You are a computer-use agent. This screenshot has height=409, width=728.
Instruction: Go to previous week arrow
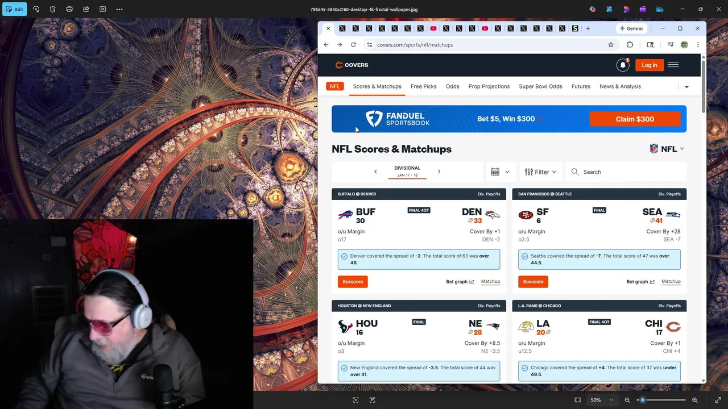tap(375, 172)
